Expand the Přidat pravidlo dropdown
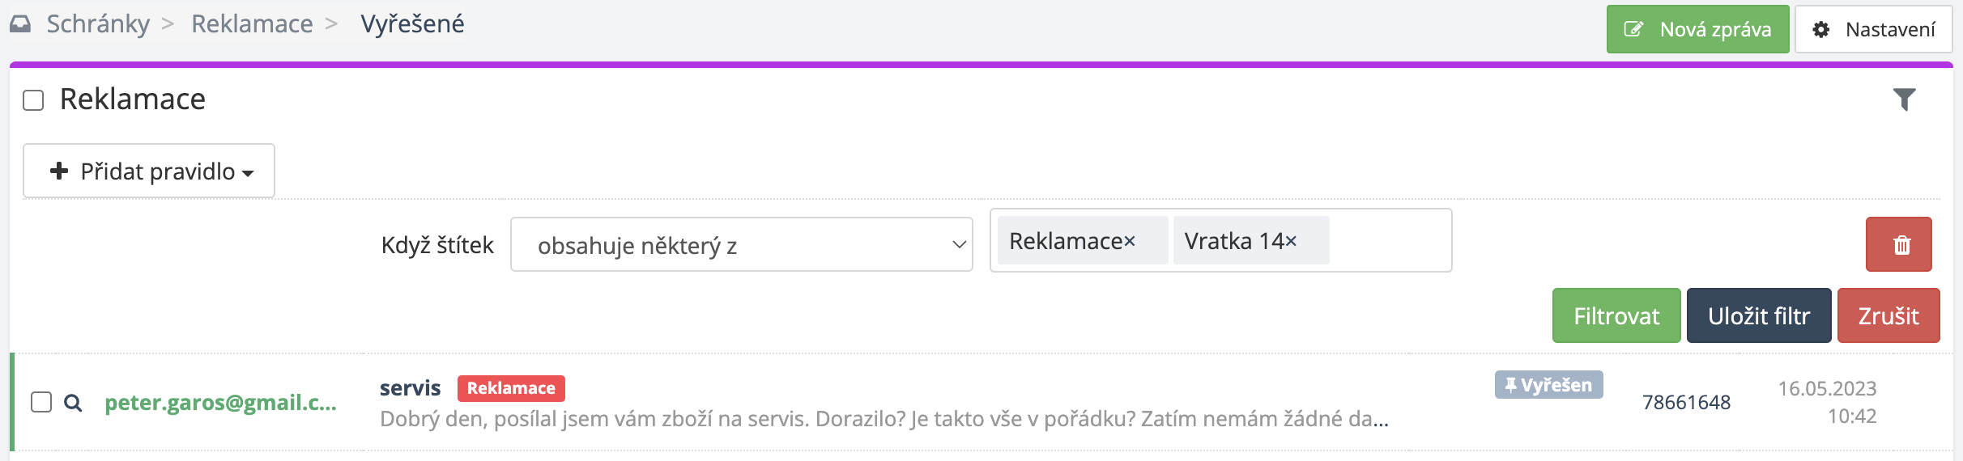 (149, 171)
